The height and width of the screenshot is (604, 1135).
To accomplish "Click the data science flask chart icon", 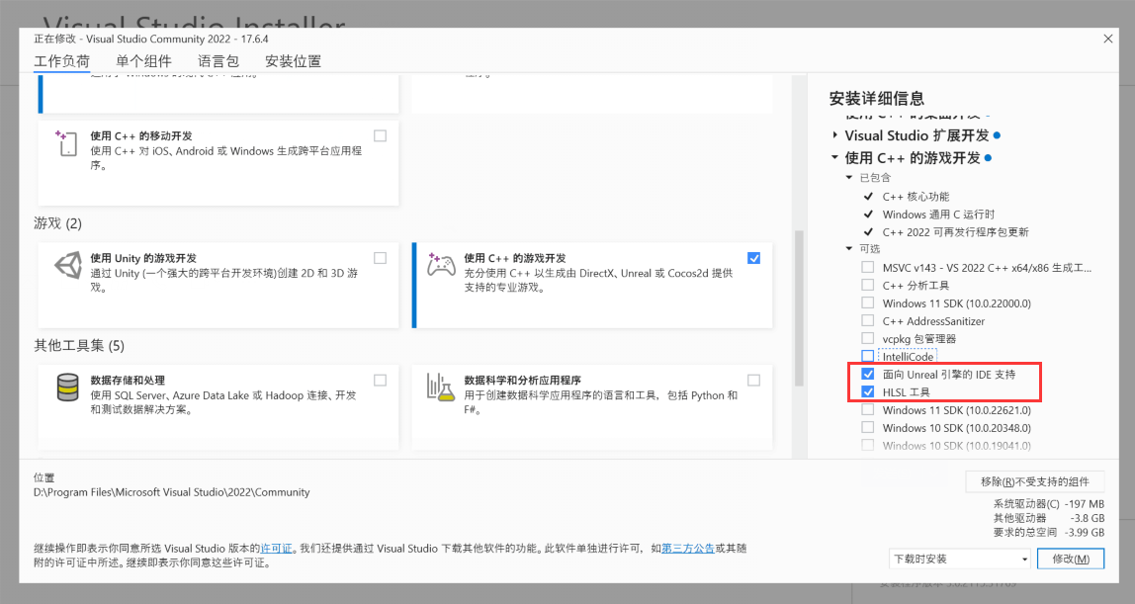I will pyautogui.click(x=440, y=387).
